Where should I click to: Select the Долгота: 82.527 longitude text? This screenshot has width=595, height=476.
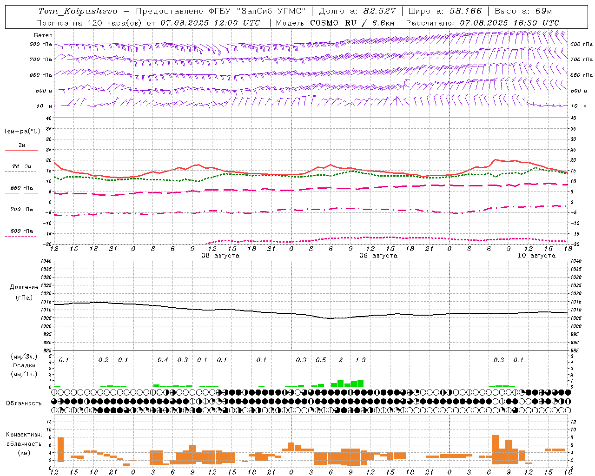pyautogui.click(x=357, y=11)
